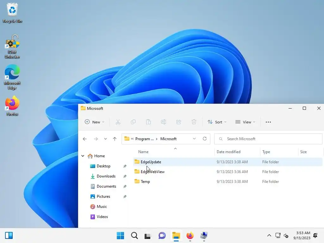Click Microsoft breadcrumb in address bar
Image resolution: width=324 pixels, height=243 pixels.
pos(168,139)
